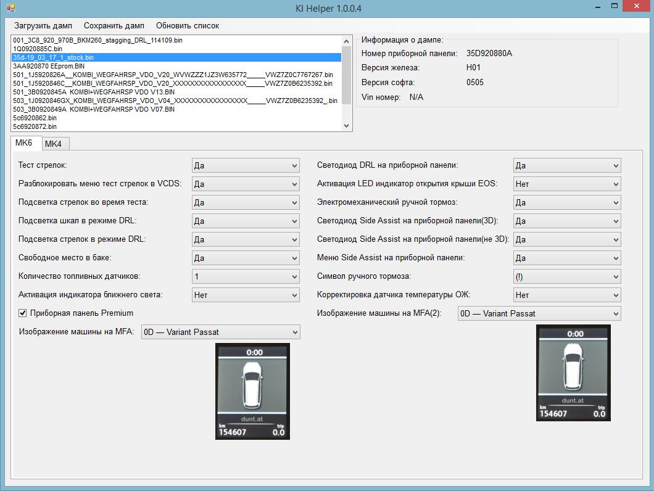The image size is (654, 491).
Task: Open Символ ручного тормоза dropdown
Action: 566,276
